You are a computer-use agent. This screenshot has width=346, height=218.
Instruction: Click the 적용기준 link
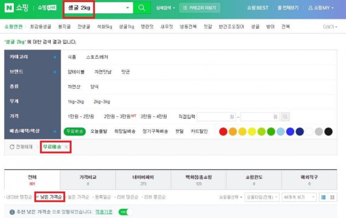[x=104, y=212]
